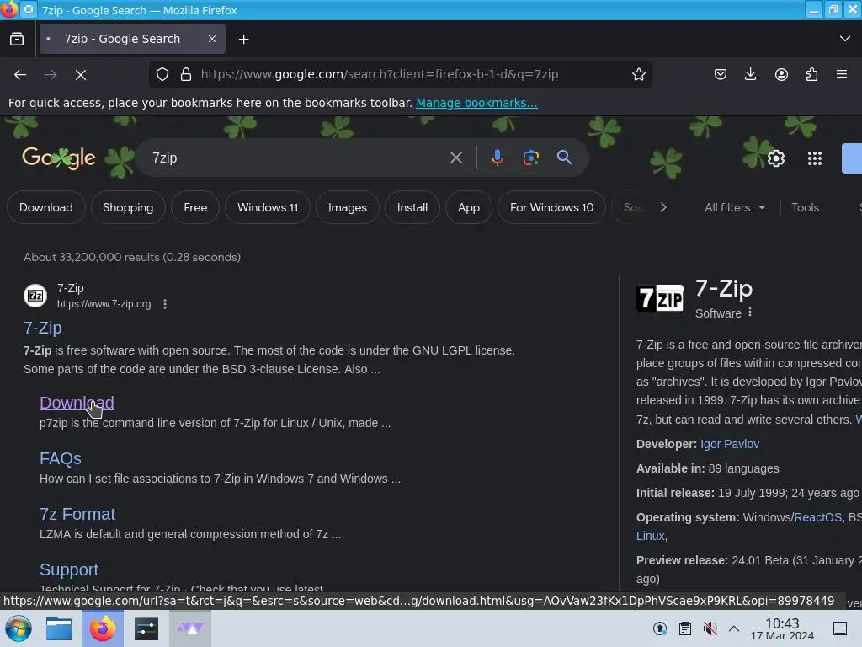Apply the Install filter chip
This screenshot has height=647, width=862.
click(x=412, y=207)
